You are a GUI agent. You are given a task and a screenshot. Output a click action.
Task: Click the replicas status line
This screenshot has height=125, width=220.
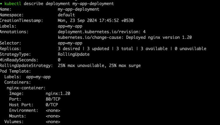[x=132, y=49]
